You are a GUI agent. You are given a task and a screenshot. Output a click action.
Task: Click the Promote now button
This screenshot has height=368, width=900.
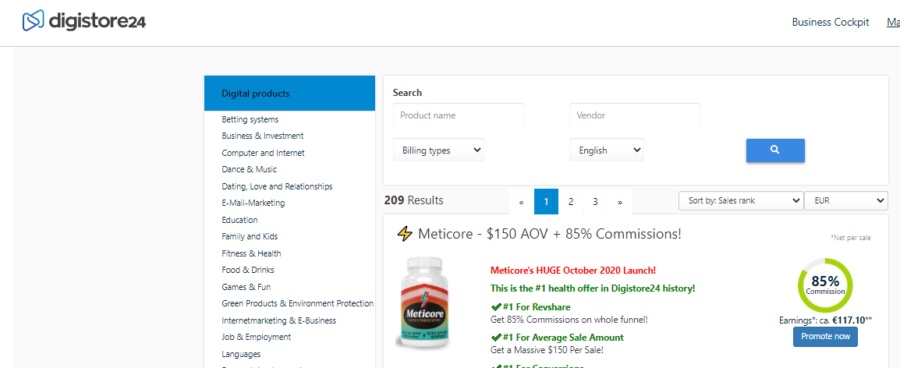pyautogui.click(x=825, y=337)
